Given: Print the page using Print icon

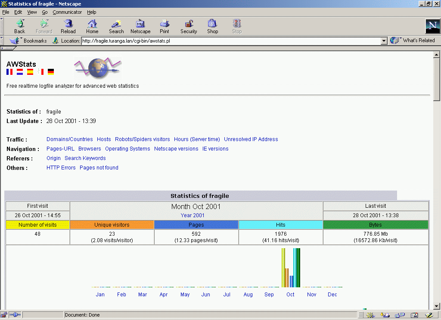Looking at the screenshot, I should coord(165,26).
